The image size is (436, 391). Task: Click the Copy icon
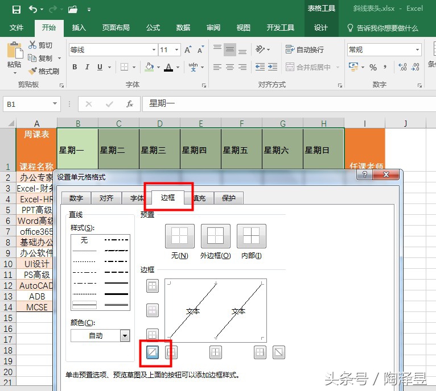coord(32,58)
